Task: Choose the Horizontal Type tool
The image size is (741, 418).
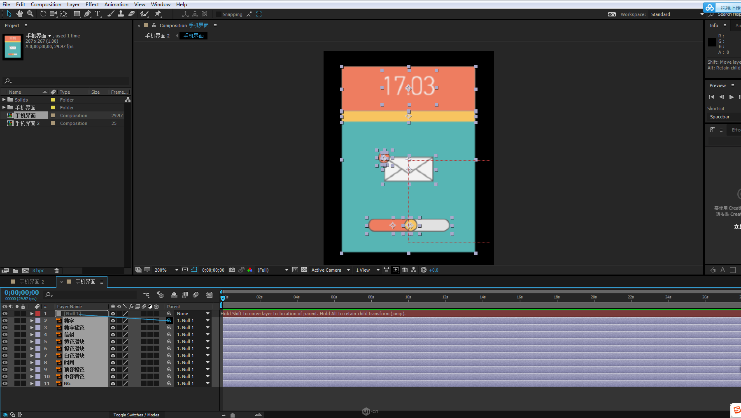Action: [98, 14]
